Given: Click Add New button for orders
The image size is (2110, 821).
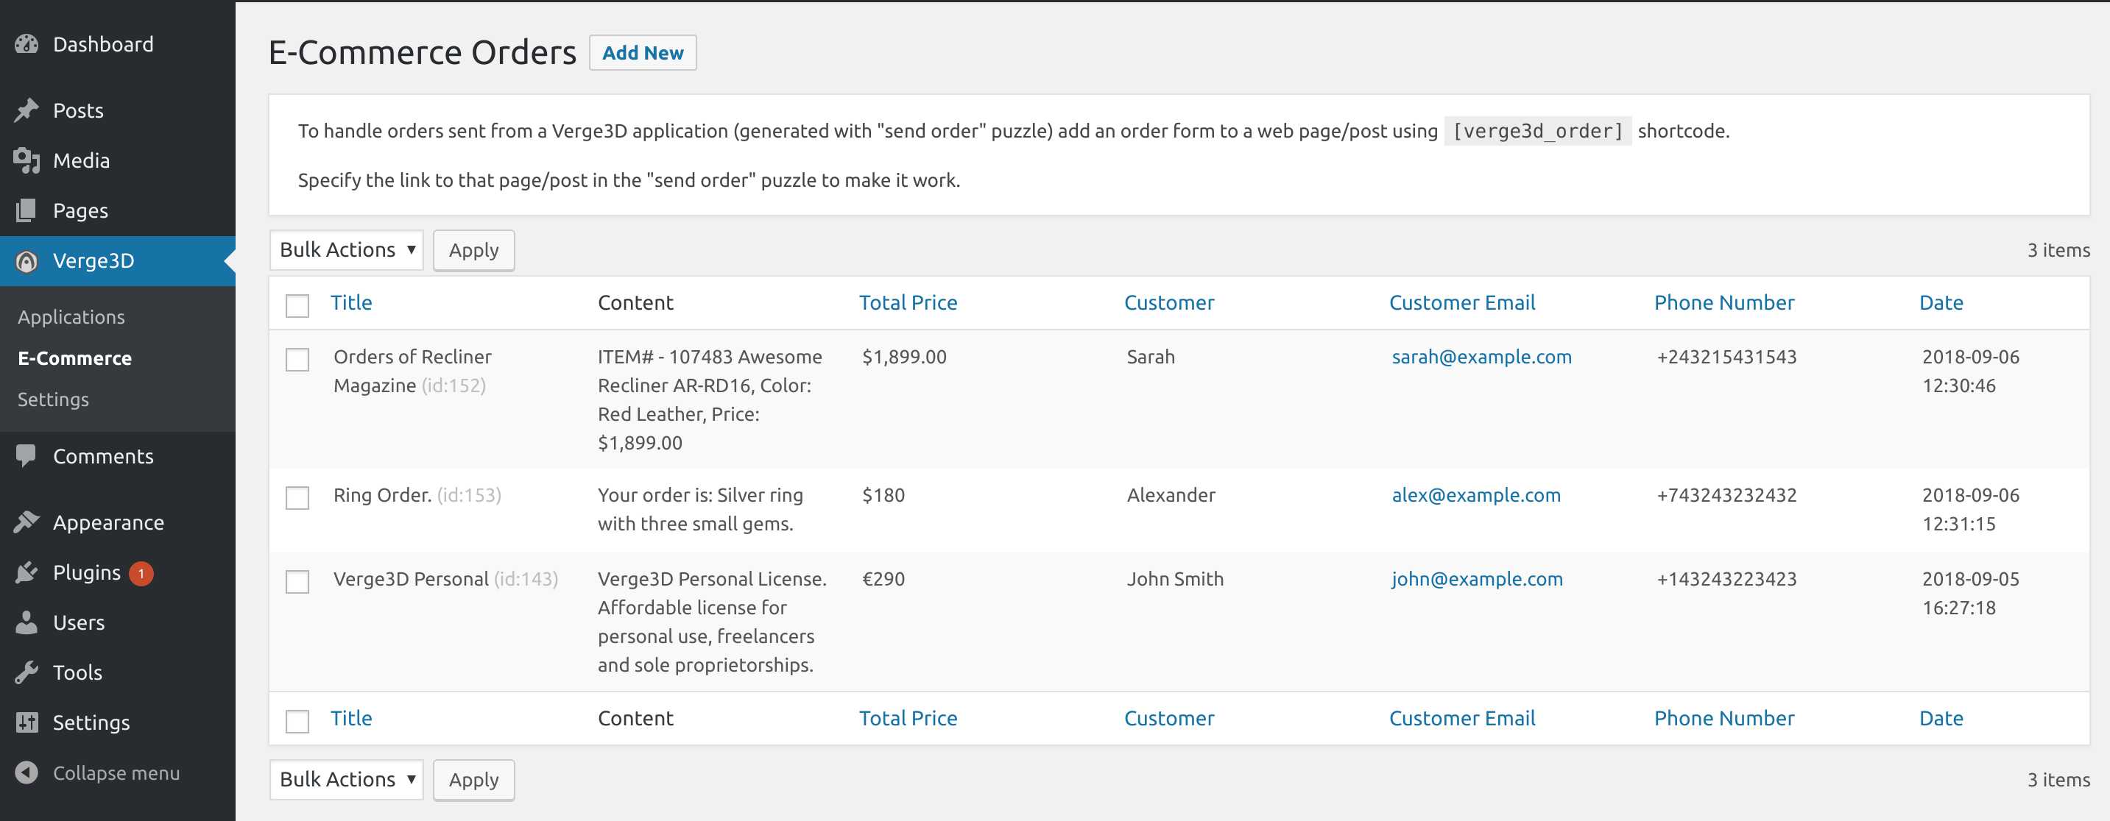Looking at the screenshot, I should (642, 51).
